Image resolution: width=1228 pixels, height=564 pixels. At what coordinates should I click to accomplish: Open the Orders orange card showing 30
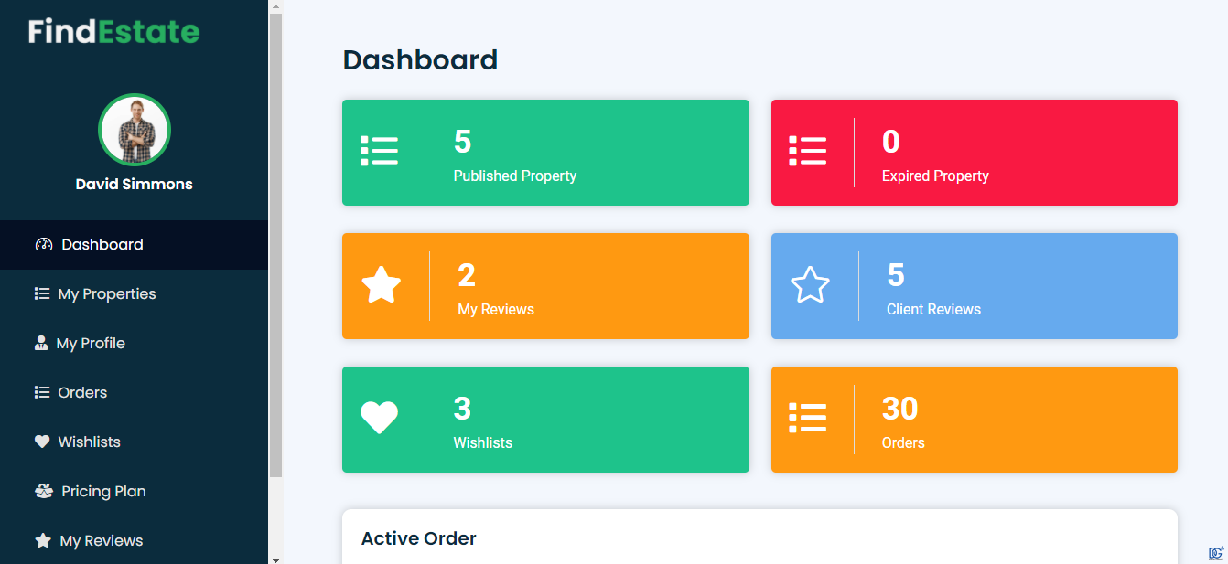pos(975,420)
